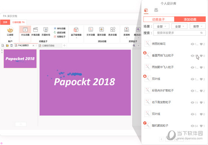Screen dimensions: 208x145
Task: Open the 资源库 resource library
Action: [x=127, y=31]
